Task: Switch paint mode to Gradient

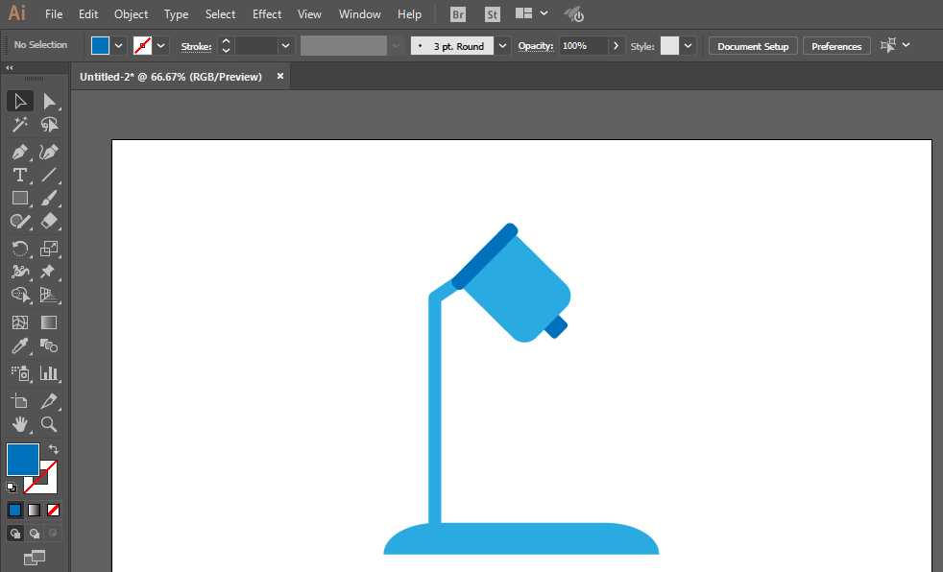Action: (34, 510)
